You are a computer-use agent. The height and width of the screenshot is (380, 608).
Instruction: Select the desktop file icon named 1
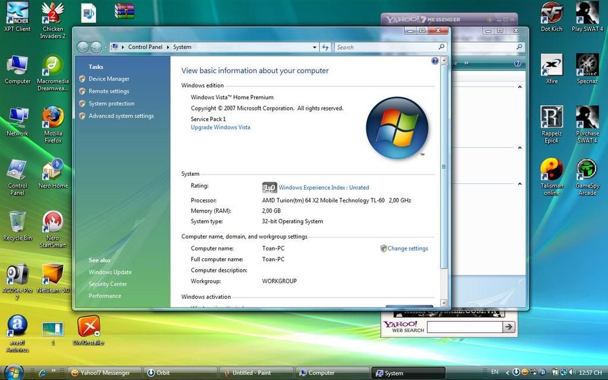point(53,333)
